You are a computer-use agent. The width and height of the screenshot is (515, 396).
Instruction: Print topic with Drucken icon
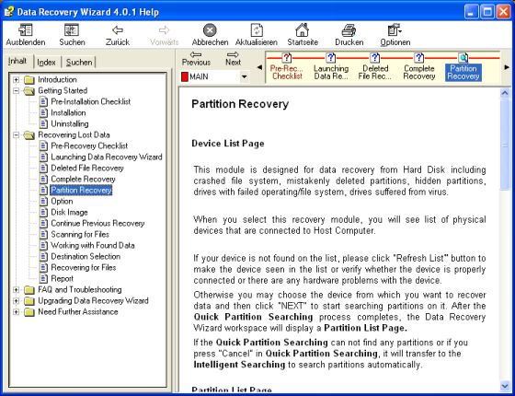coord(349,30)
